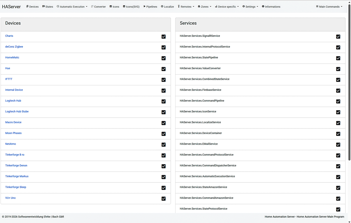Open the Settings dropdown menu

[x=250, y=6]
